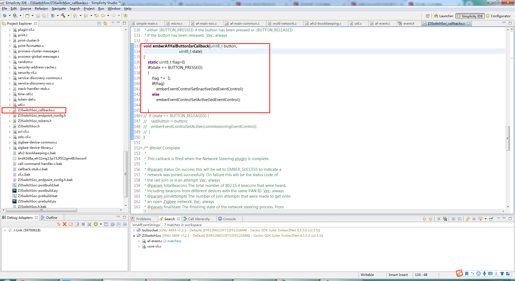This screenshot has width=515, height=281.
Task: Select util.c in Project Explorer
Action: pos(21,105)
